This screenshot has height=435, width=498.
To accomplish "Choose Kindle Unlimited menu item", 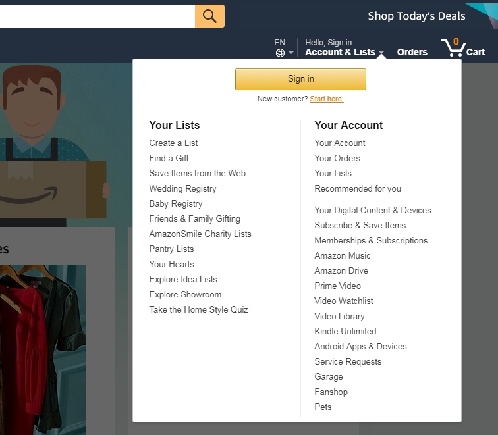I will 345,331.
